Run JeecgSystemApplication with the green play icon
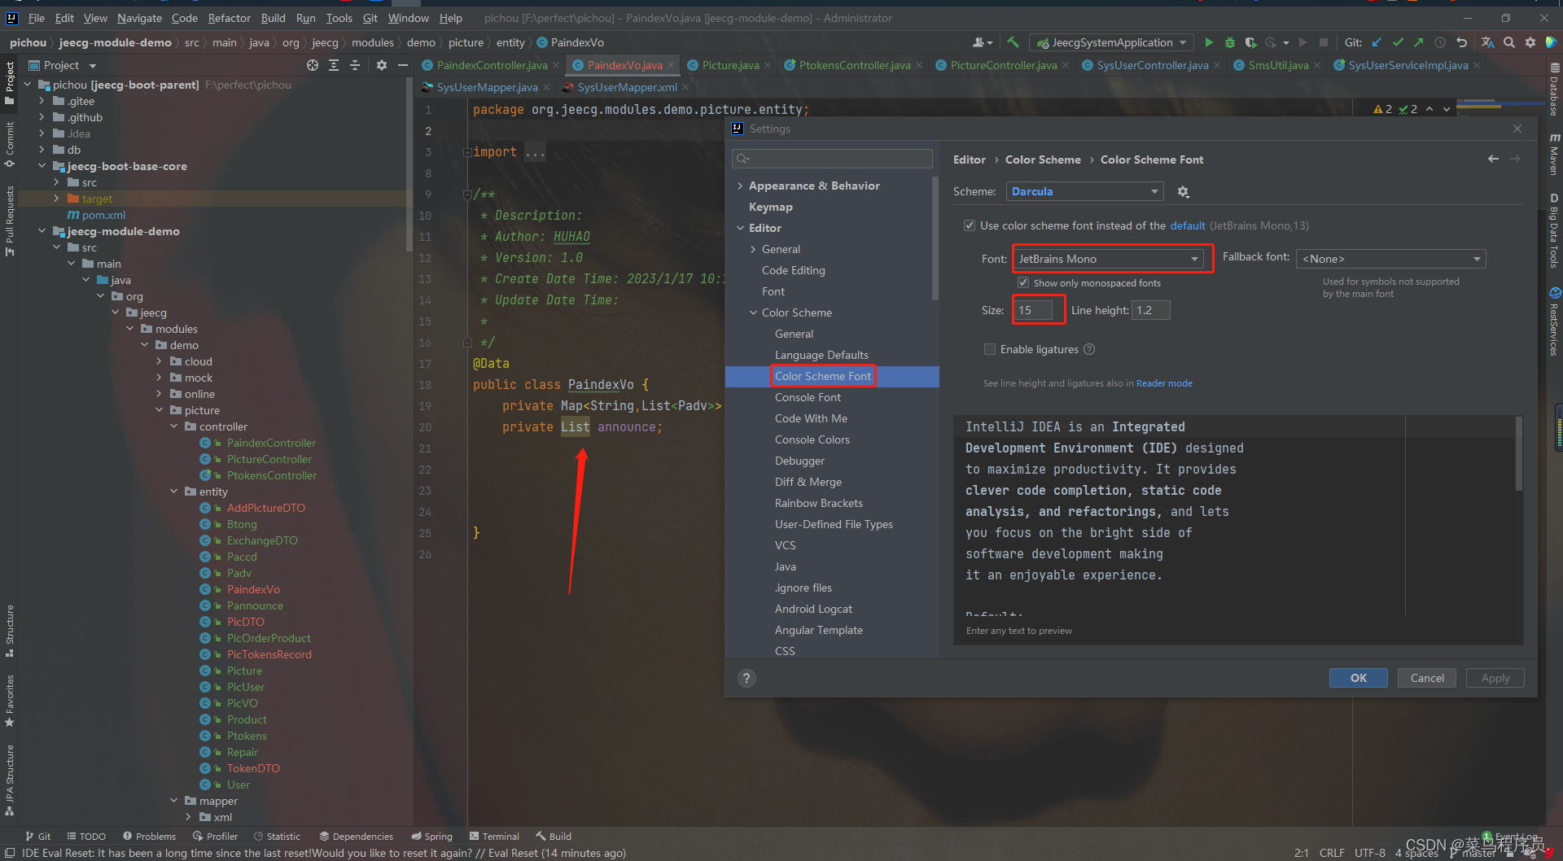Viewport: 1563px width, 861px height. click(x=1209, y=42)
